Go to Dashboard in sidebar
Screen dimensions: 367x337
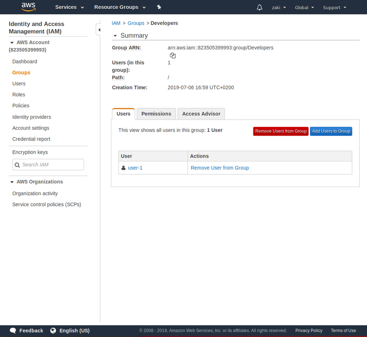[24, 62]
